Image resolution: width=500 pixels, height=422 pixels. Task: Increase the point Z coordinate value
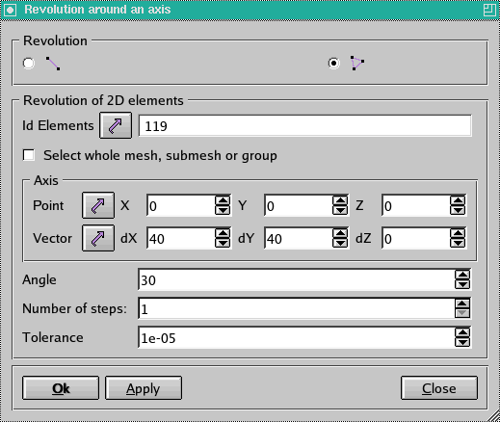pos(458,200)
